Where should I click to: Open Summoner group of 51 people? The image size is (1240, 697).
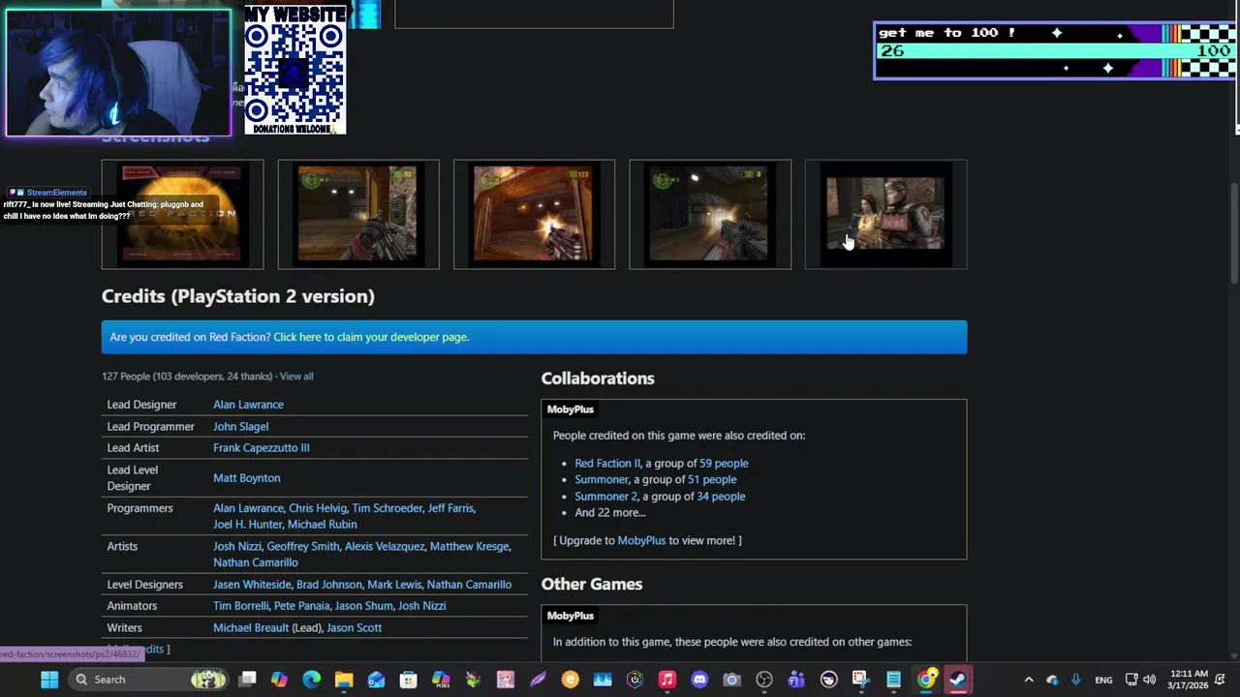712,480
